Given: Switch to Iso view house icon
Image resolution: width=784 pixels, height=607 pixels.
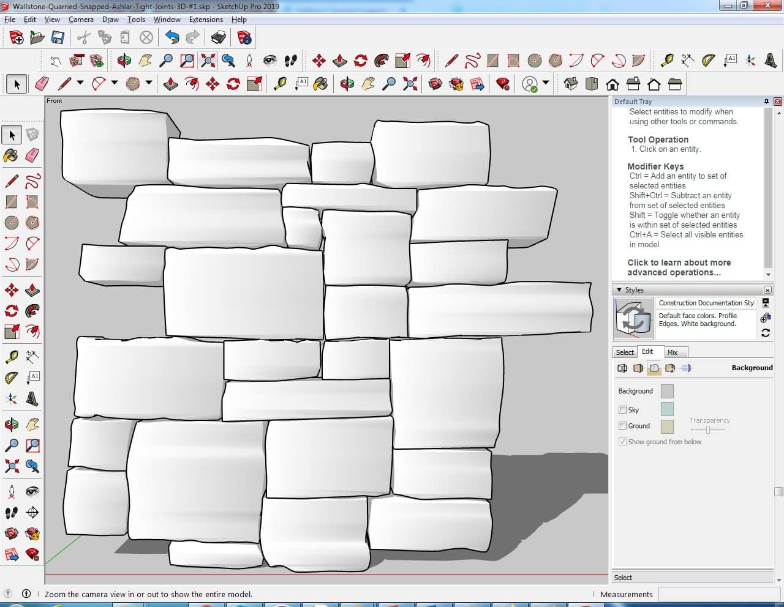Looking at the screenshot, I should click(571, 84).
